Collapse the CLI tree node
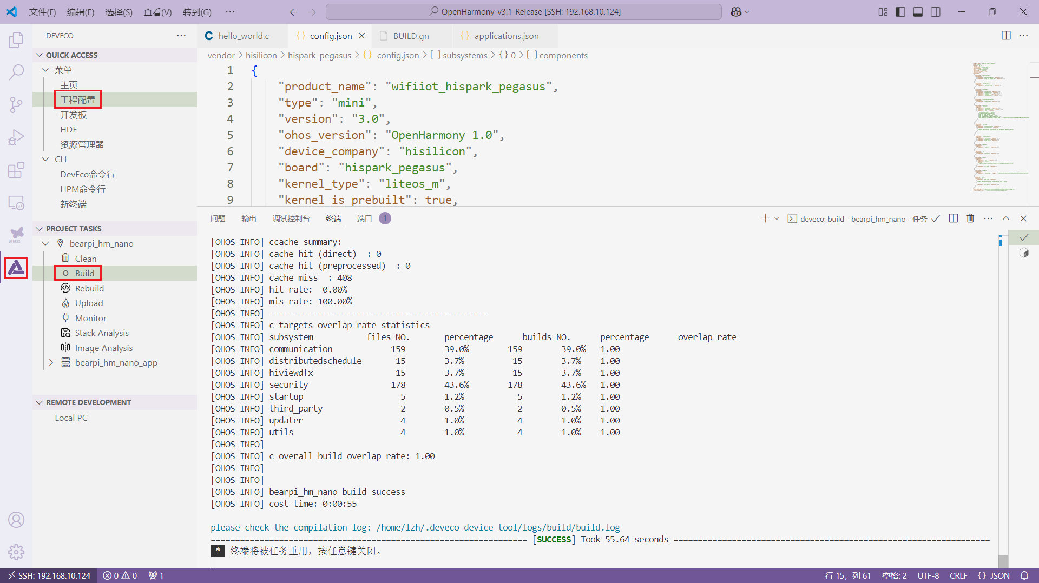The image size is (1039, 583). 45,160
